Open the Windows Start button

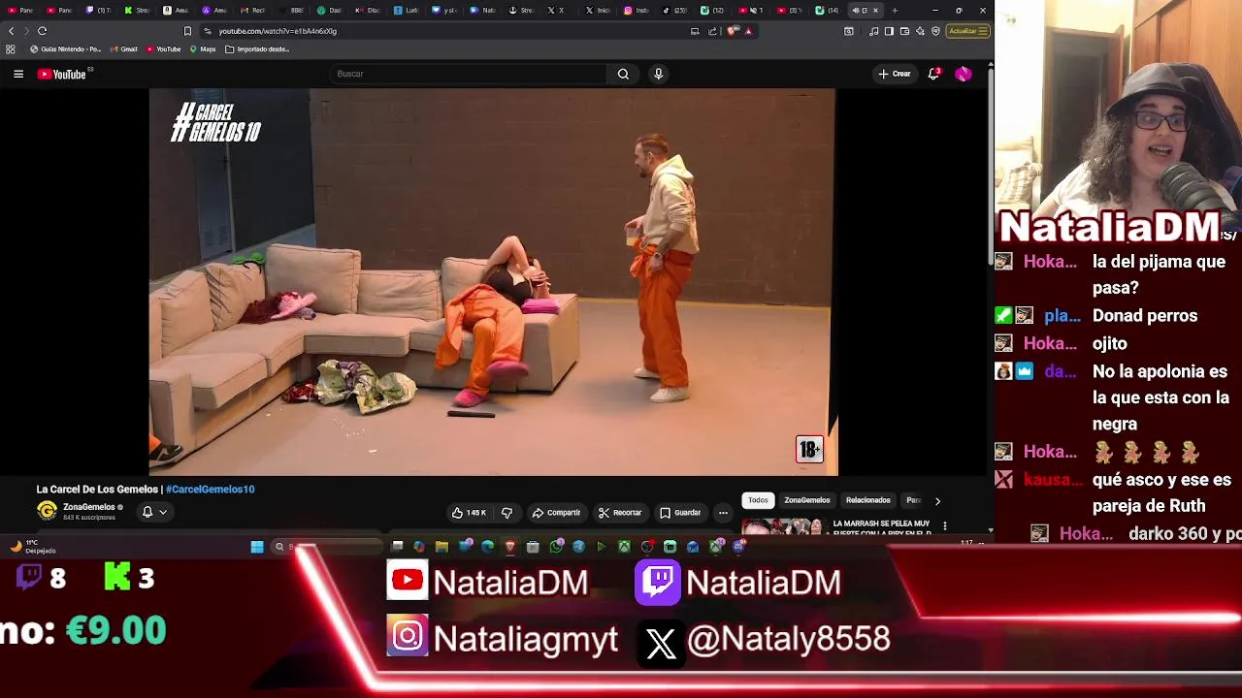pos(256,547)
